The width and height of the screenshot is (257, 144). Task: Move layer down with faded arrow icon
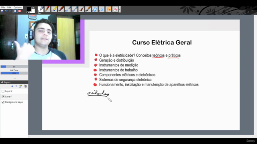[16, 86]
